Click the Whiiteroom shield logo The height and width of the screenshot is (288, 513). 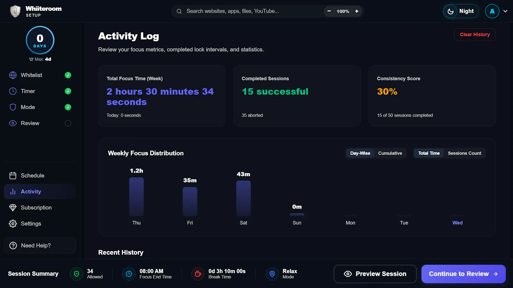(x=15, y=11)
